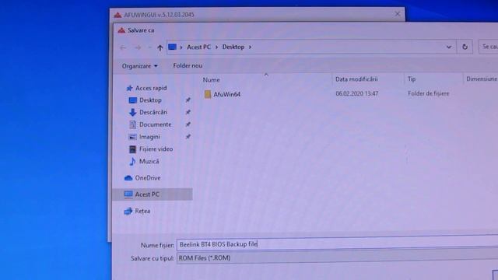Click the forward navigation arrow

pos(138,47)
